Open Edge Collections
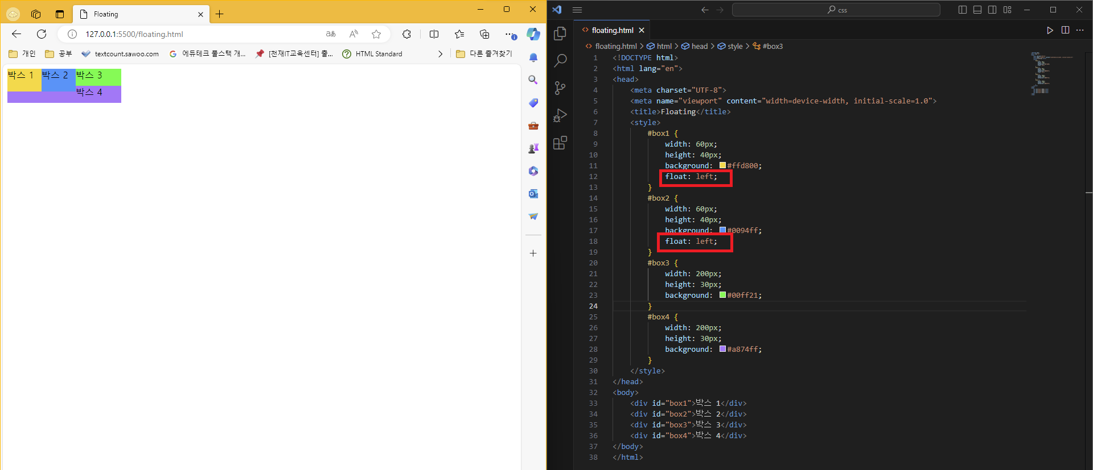The image size is (1093, 470). pos(484,34)
